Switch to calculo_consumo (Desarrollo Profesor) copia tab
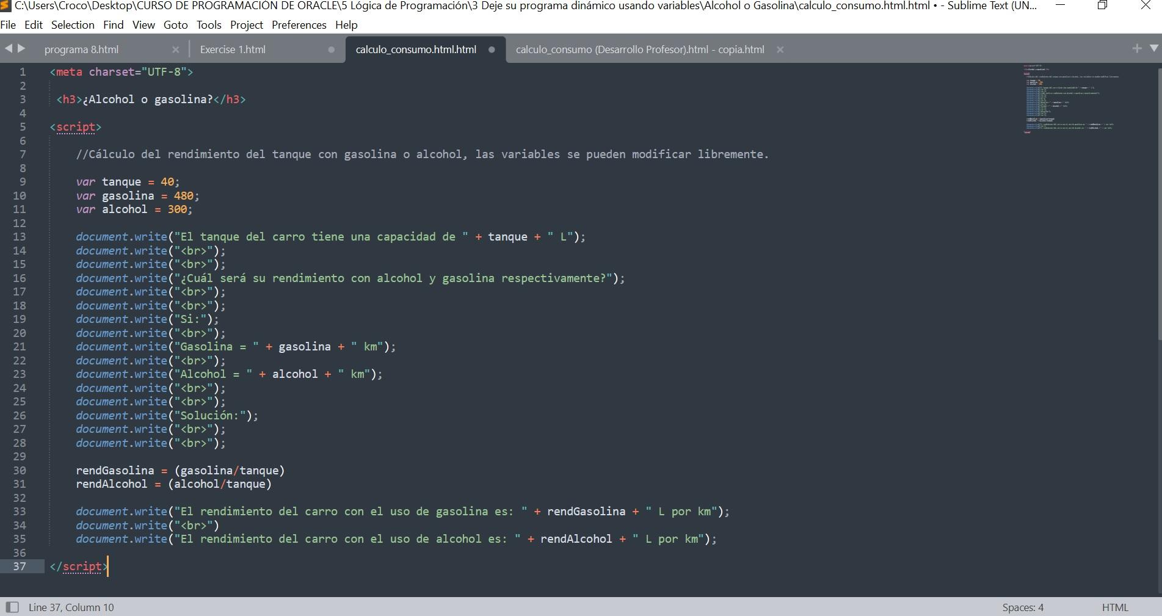Viewport: 1162px width, 616px height. (x=640, y=49)
